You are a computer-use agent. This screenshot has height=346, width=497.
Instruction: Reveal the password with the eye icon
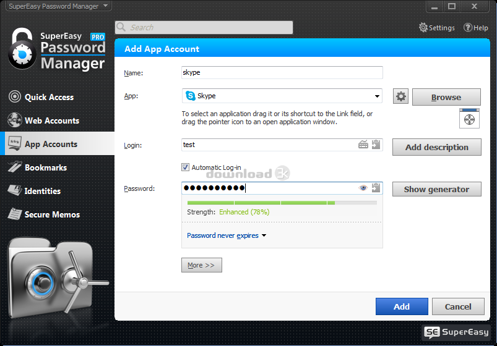click(363, 188)
